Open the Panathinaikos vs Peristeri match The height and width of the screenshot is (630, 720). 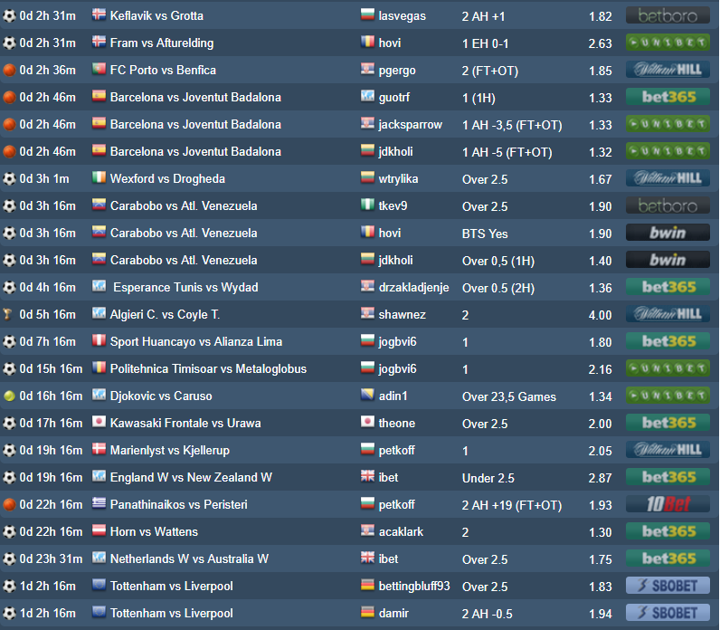[x=178, y=504]
